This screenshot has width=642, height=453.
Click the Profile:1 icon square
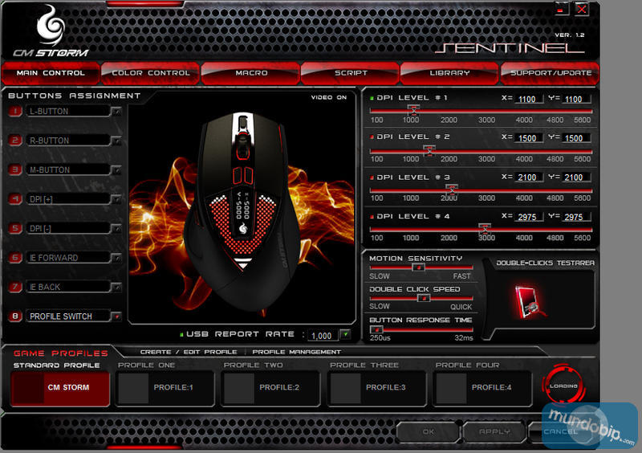(133, 388)
